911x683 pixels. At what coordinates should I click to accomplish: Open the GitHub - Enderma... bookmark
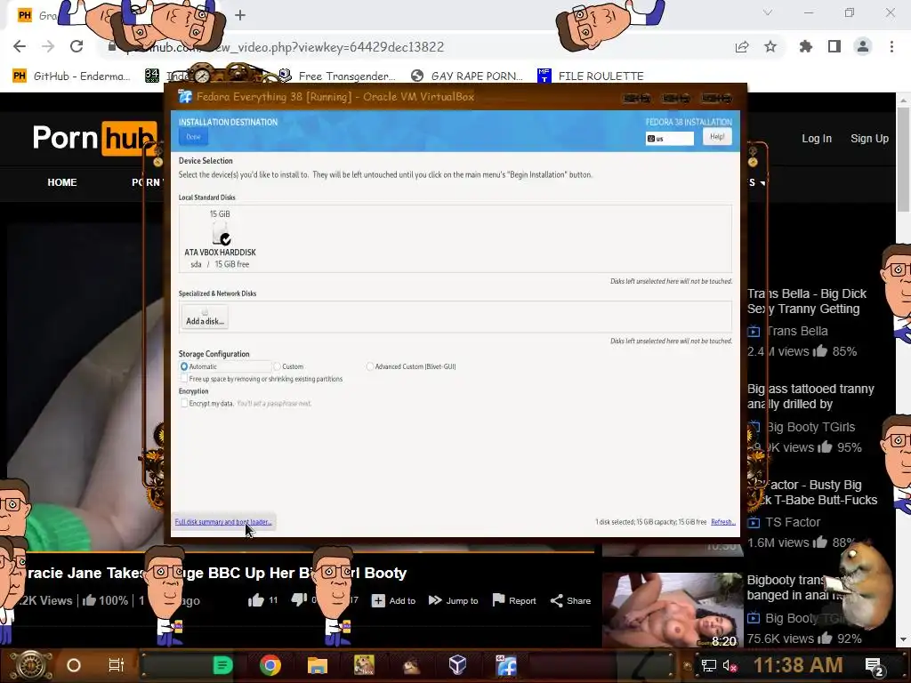72,76
